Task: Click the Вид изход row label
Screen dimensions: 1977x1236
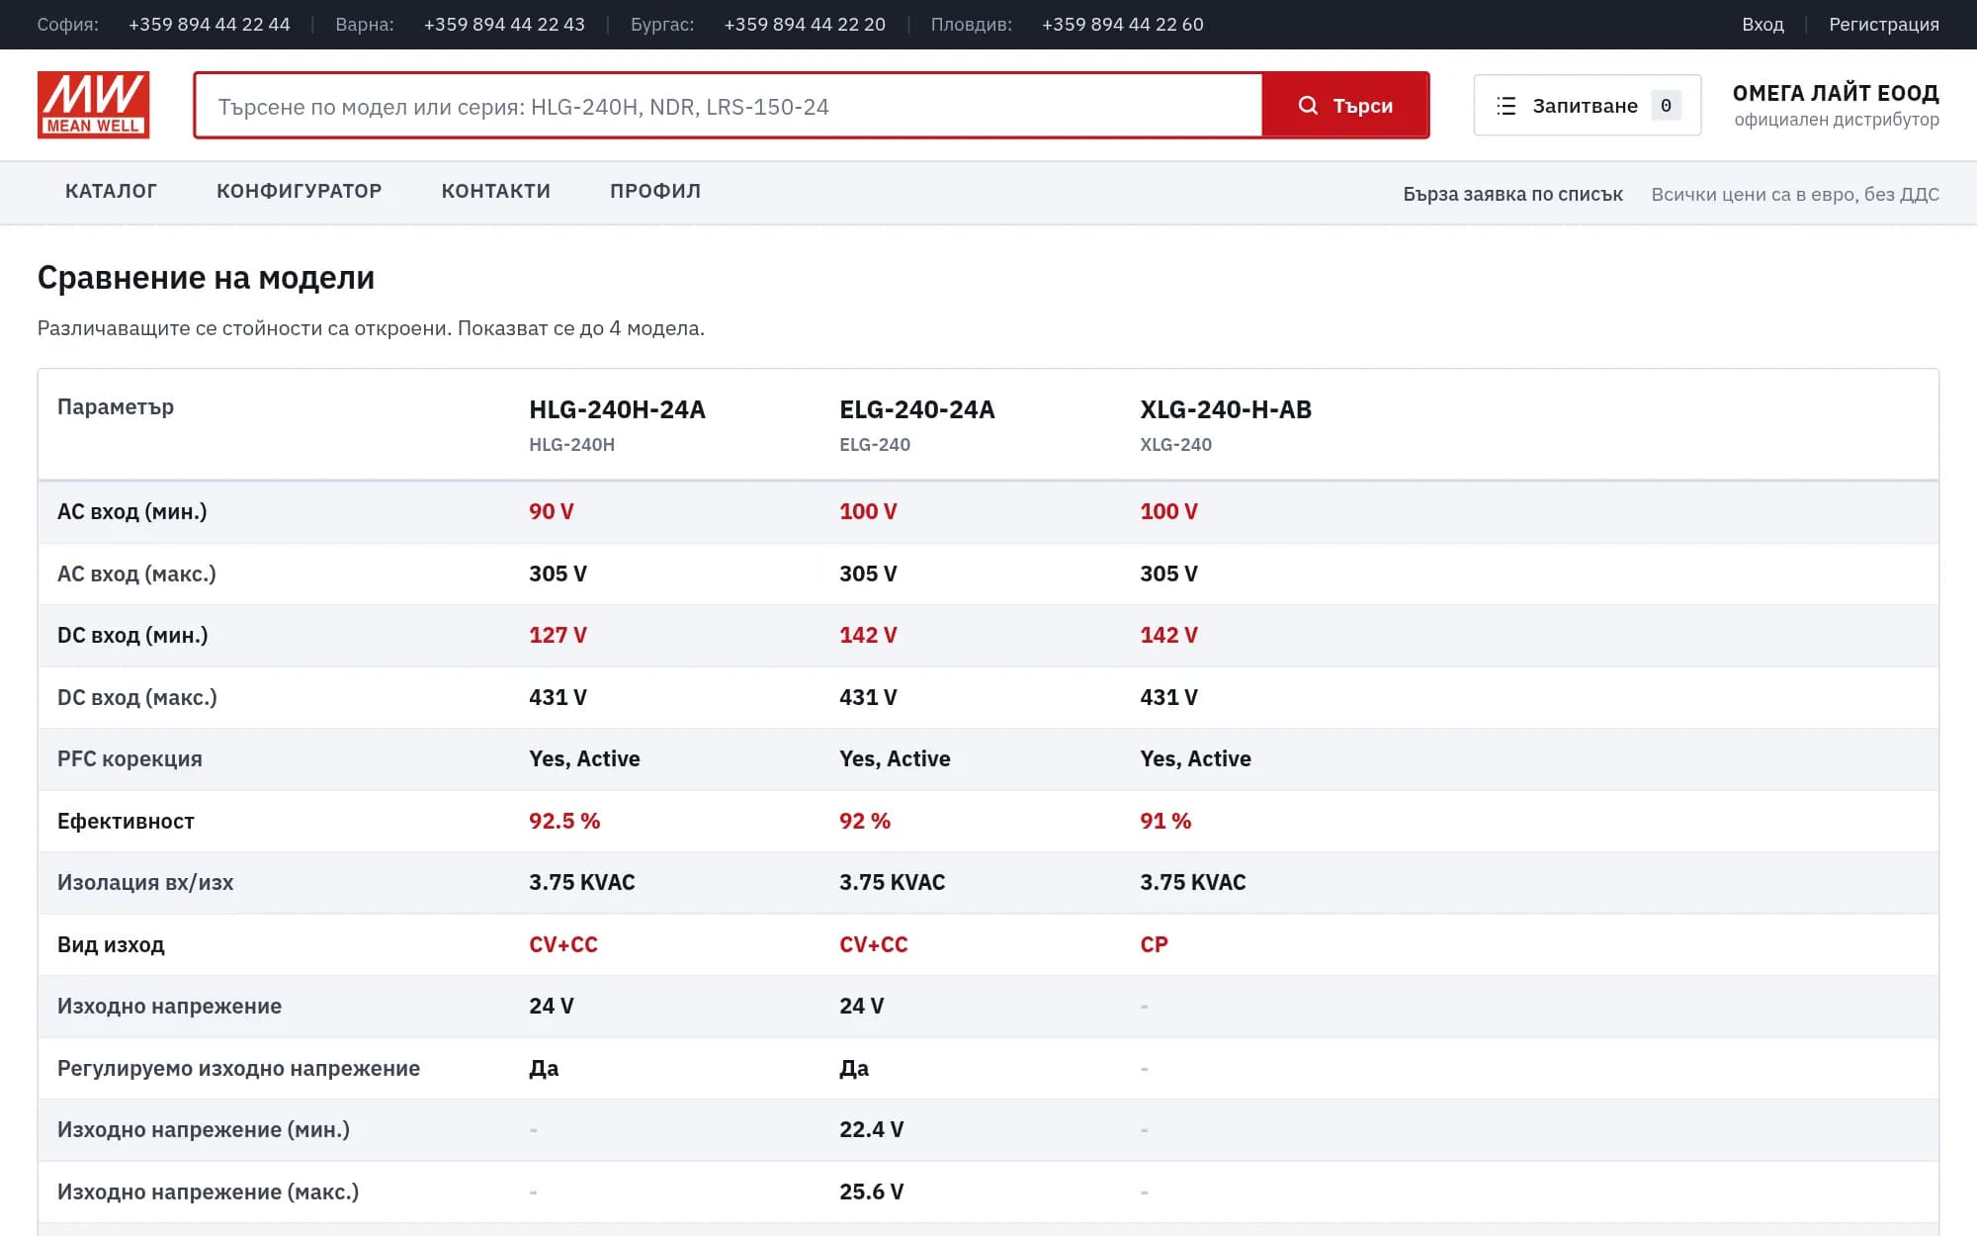Action: tap(111, 945)
